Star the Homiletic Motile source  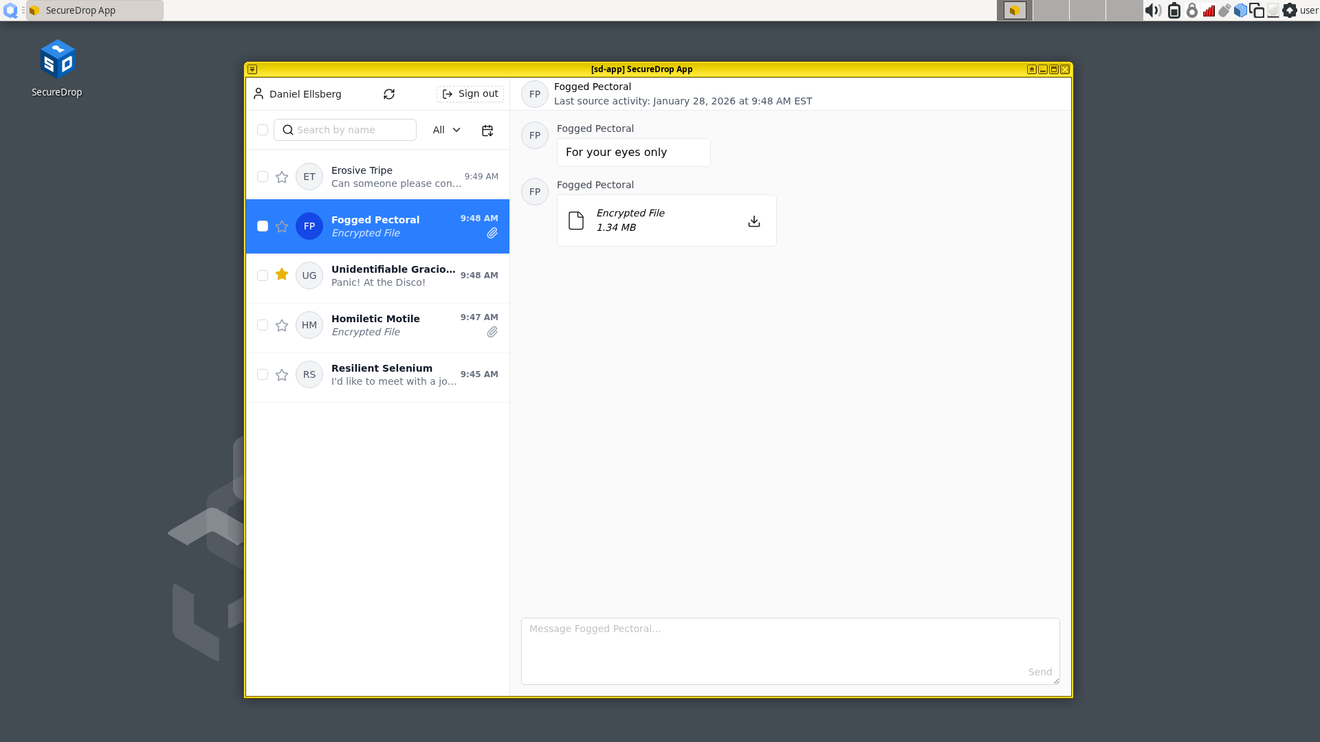tap(282, 326)
